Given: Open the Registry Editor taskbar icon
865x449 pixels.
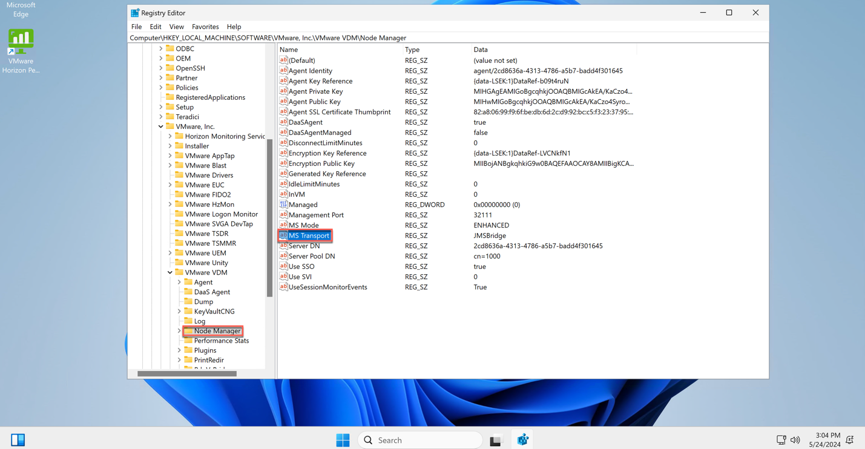Looking at the screenshot, I should (522, 440).
